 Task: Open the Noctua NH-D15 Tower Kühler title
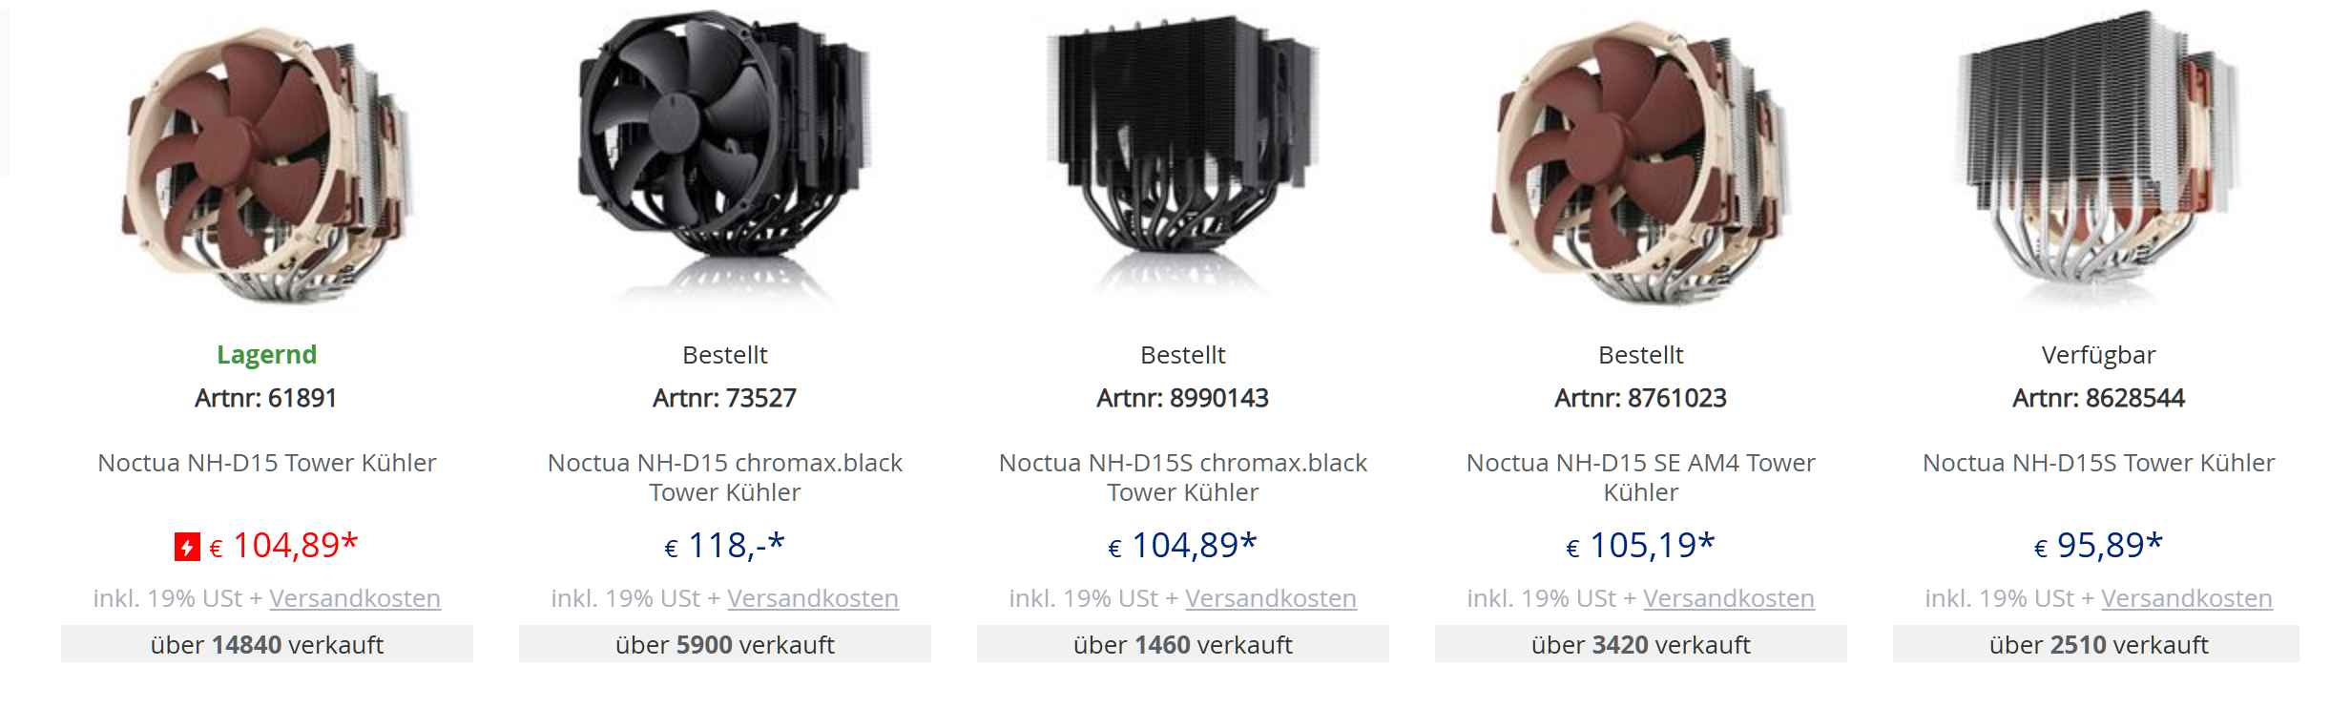[x=267, y=463]
